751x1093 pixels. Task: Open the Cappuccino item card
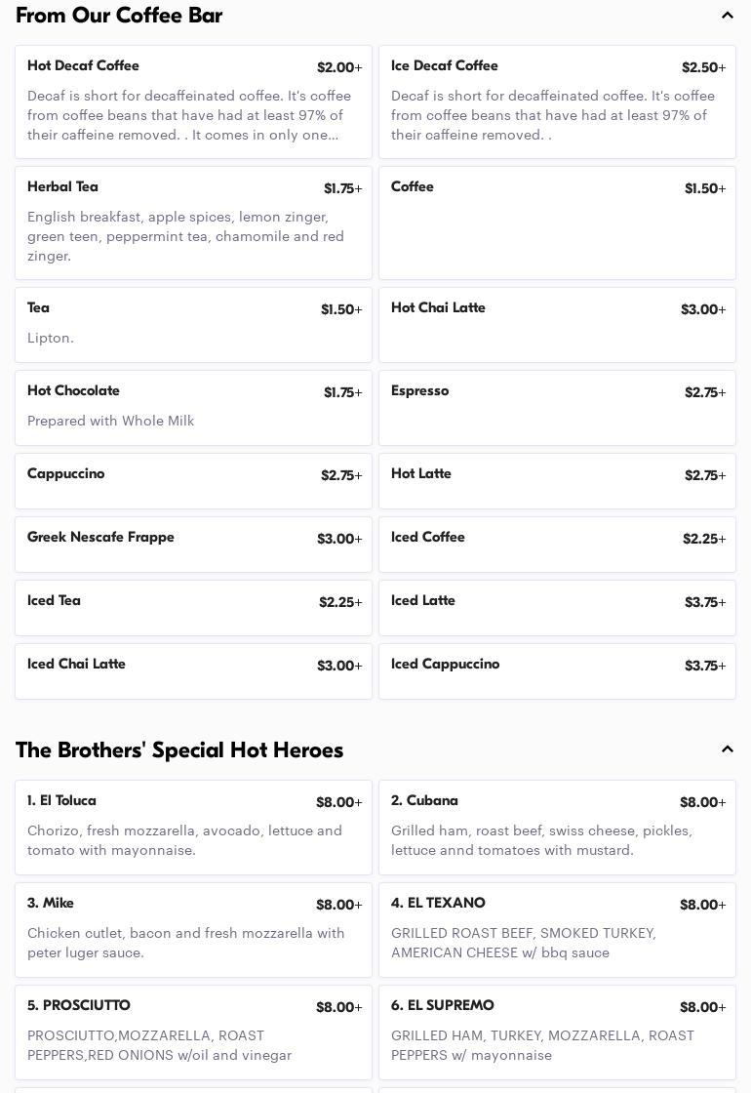[193, 480]
